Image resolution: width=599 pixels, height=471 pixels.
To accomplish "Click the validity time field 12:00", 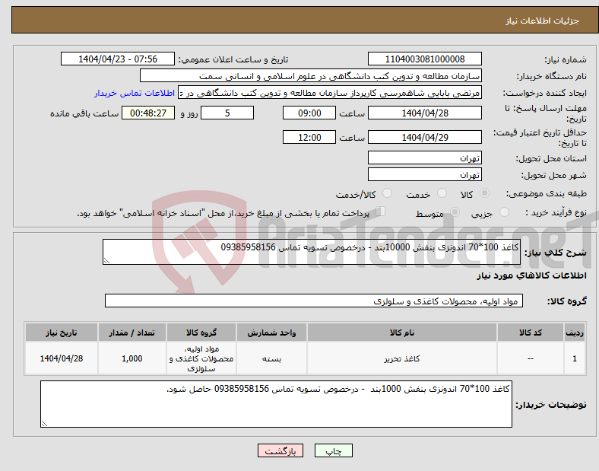I will click(x=309, y=137).
